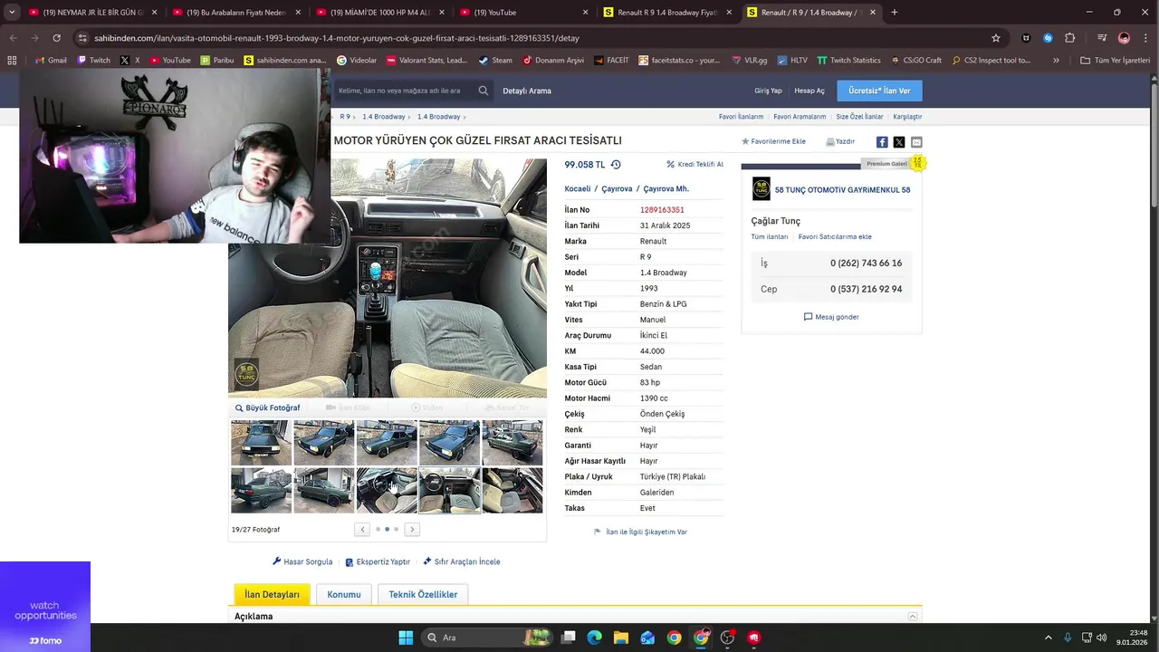Select first thumbnail, front view of car
The width and height of the screenshot is (1159, 652).
tap(262, 443)
